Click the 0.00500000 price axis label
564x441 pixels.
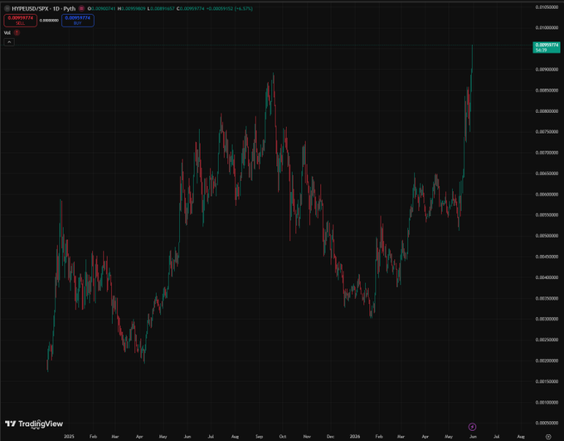pyautogui.click(x=547, y=236)
